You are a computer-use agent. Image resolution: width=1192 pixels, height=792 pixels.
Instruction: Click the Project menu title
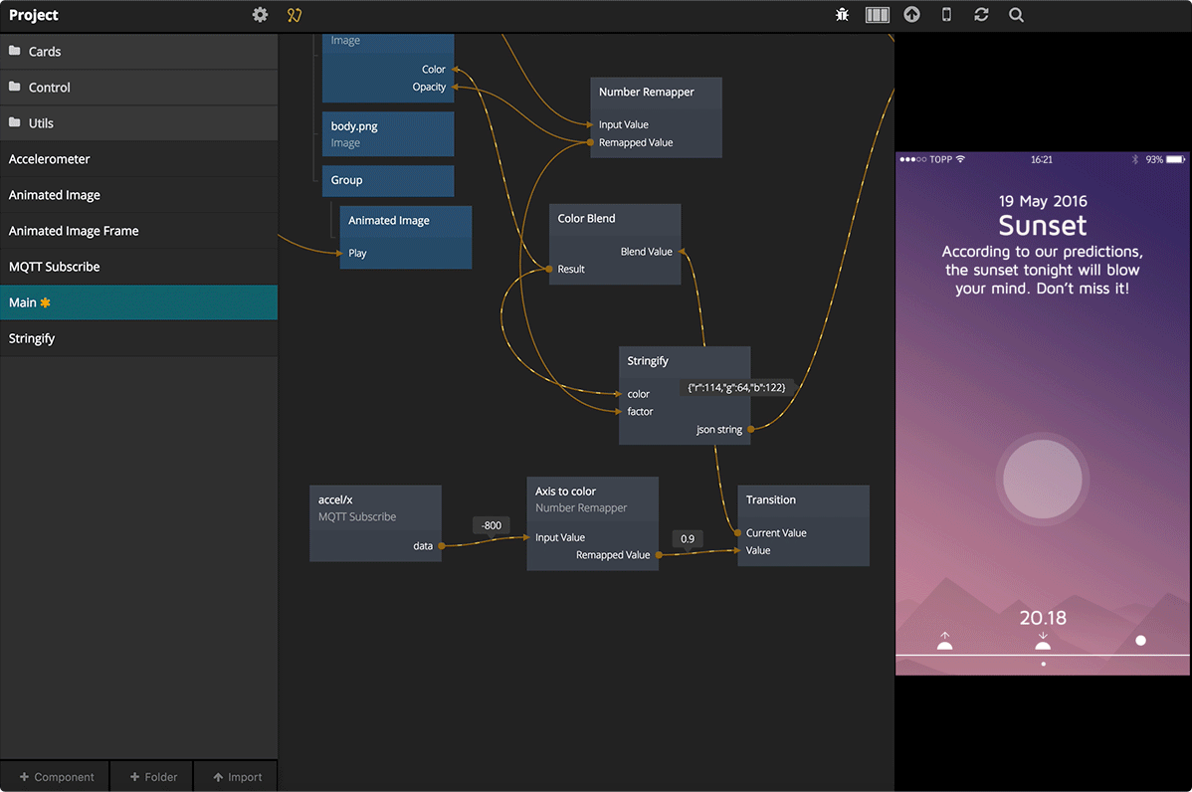tap(34, 15)
